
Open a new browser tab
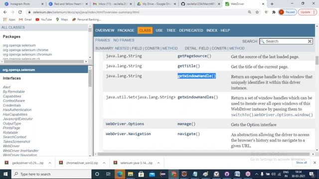coord(272,4)
